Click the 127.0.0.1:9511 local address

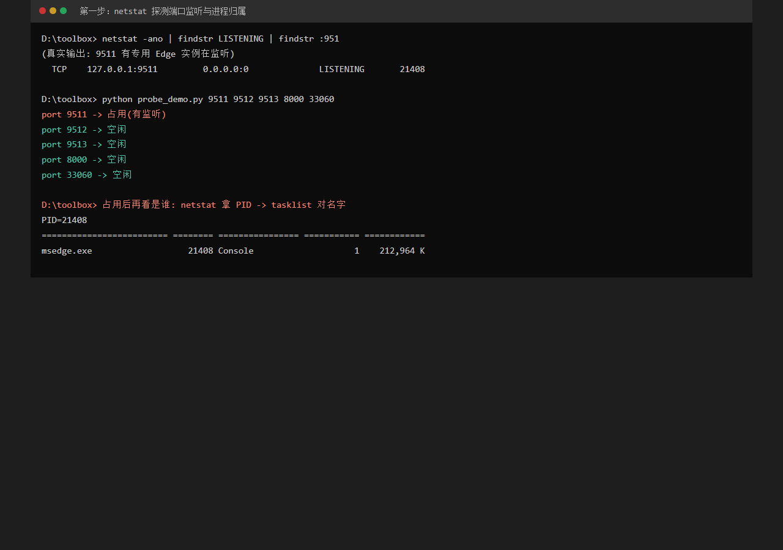coord(122,69)
